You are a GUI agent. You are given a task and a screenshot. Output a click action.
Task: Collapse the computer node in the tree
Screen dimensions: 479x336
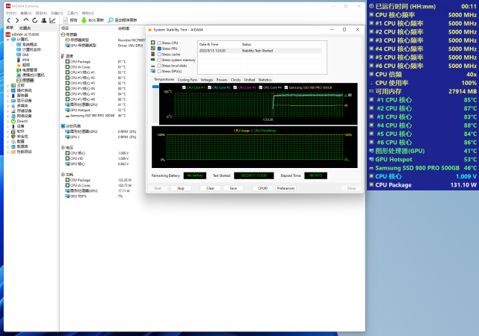(8, 40)
